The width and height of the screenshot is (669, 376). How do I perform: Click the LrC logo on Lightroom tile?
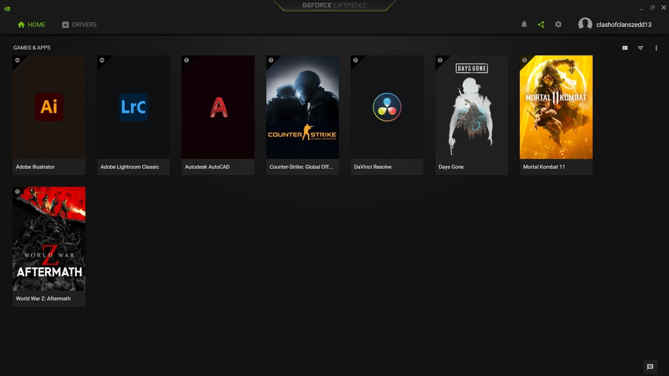[x=134, y=107]
